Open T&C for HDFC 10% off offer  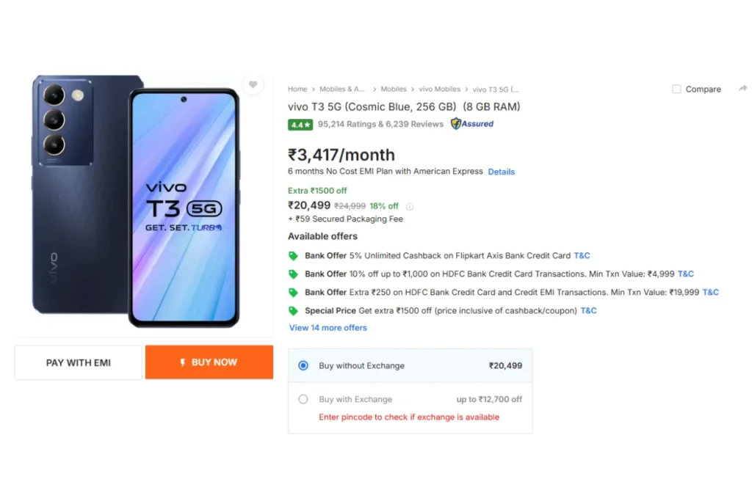[685, 274]
